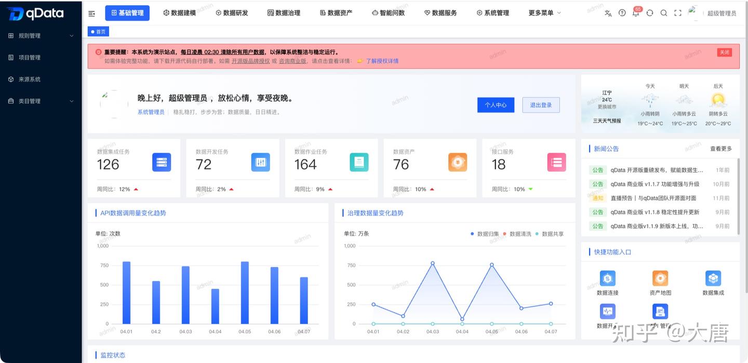Click 04.03 peak point in line chart
748x363 pixels.
[433, 263]
